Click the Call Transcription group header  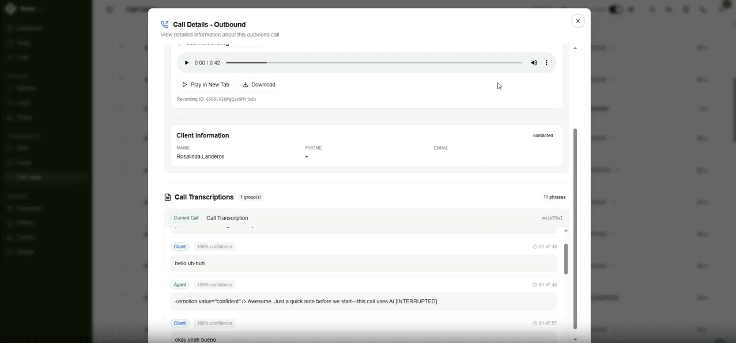(x=366, y=218)
